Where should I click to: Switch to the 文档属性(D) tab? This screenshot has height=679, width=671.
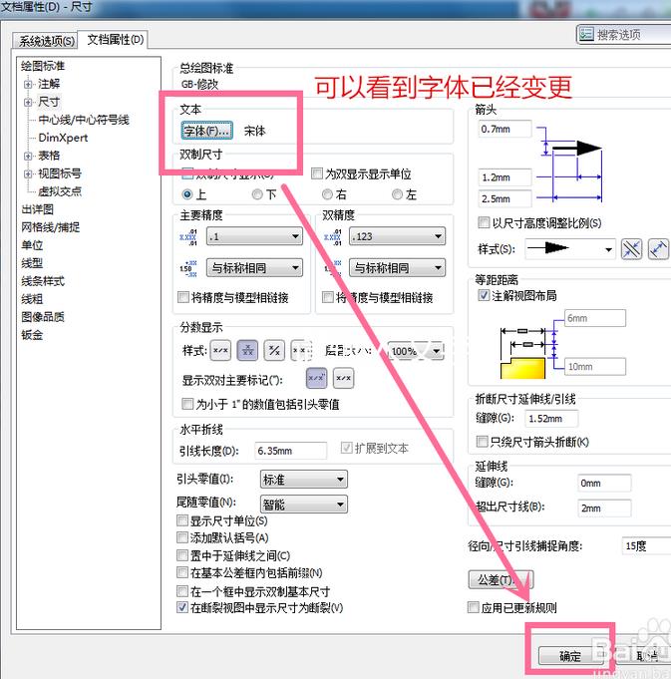coord(115,40)
